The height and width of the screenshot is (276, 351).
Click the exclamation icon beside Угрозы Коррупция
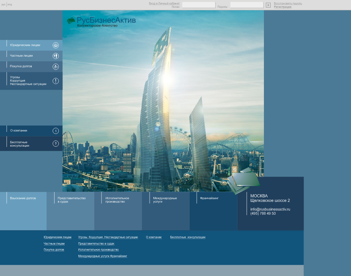tap(56, 81)
